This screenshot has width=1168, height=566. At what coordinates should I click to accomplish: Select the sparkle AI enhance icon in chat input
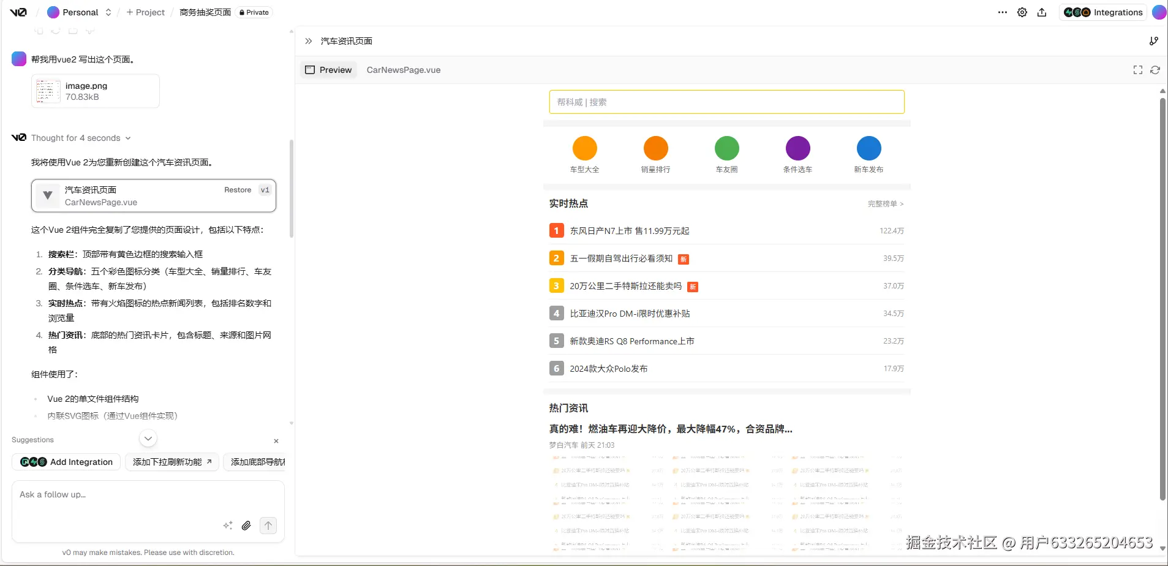click(x=227, y=526)
